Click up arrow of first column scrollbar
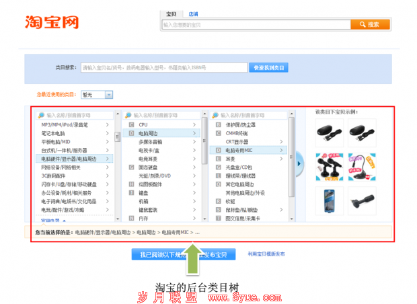Screen dimensions: 417x304 pos(118,114)
